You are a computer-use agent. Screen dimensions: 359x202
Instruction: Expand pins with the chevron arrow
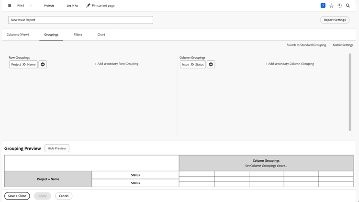pyautogui.click(x=31, y=5)
